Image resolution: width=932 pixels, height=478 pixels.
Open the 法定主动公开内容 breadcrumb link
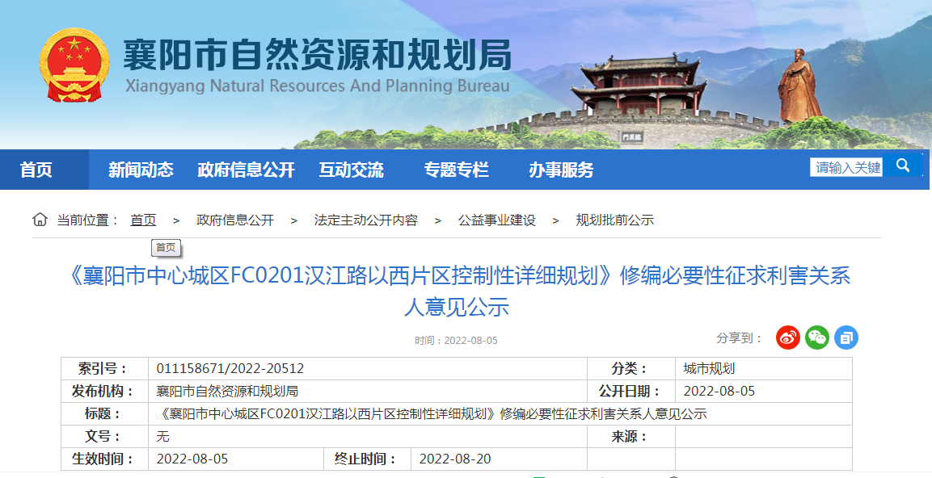[x=366, y=220]
